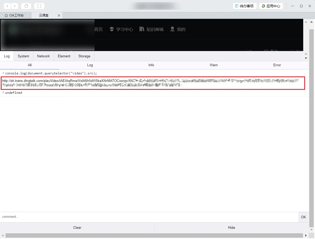Open 知识商城 knowledge store

pyautogui.click(x=152, y=29)
